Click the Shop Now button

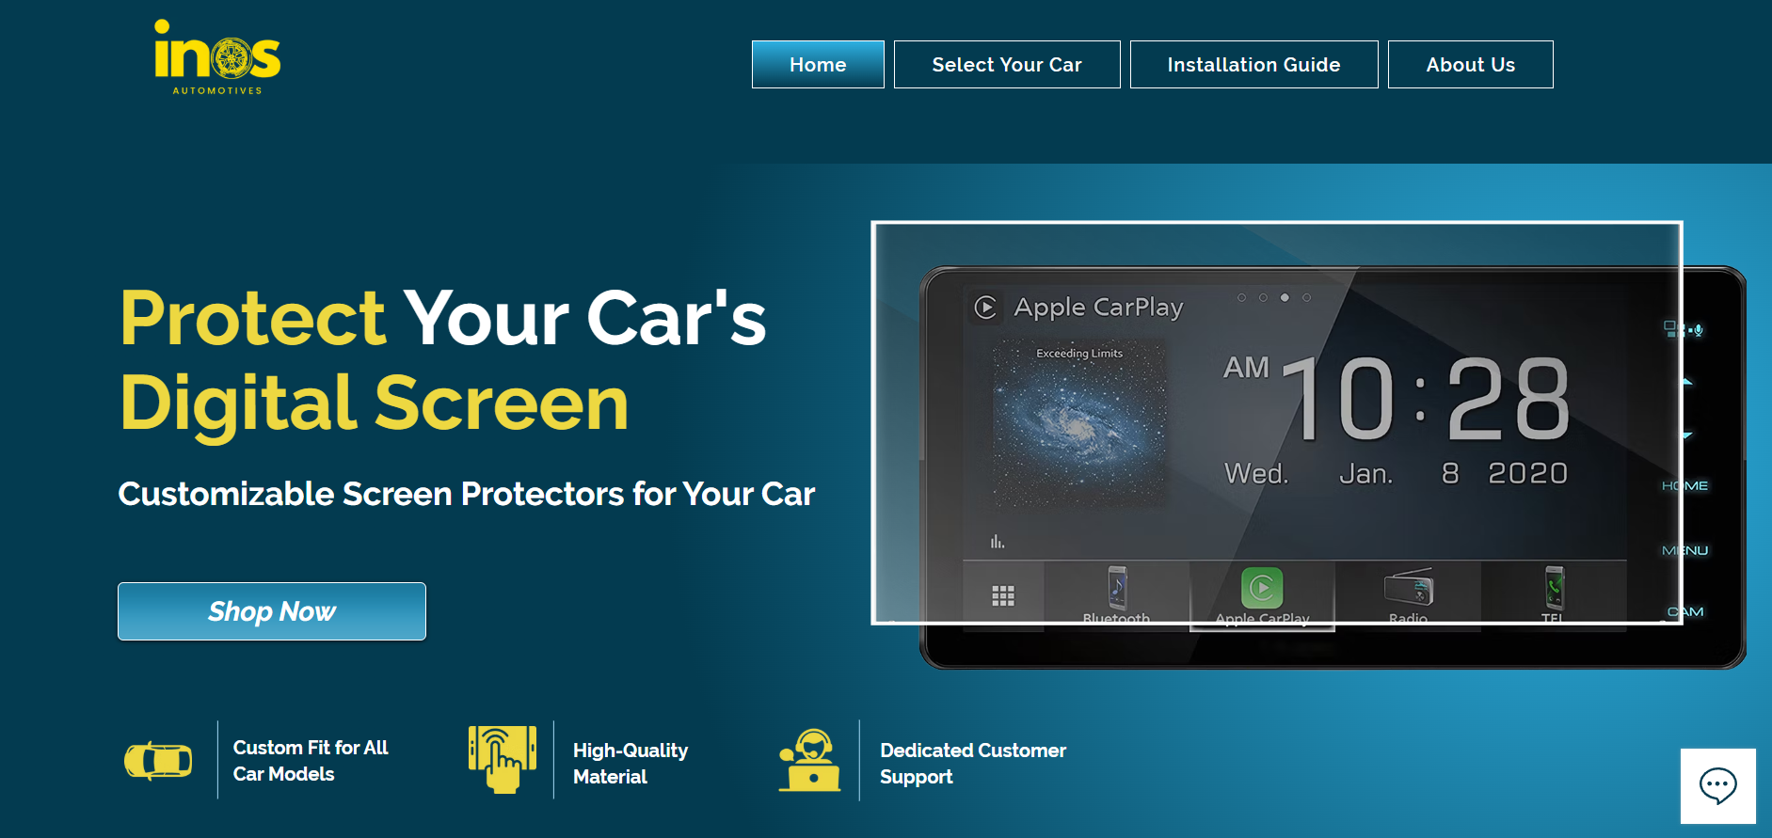click(x=272, y=611)
